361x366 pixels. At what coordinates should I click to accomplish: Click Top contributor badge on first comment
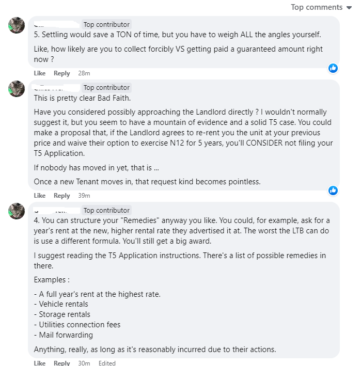click(106, 24)
